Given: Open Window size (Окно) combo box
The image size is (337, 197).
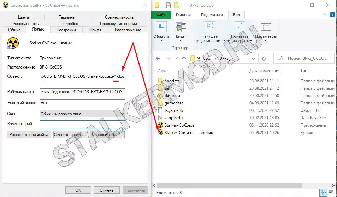Looking at the screenshot, I should (x=83, y=114).
